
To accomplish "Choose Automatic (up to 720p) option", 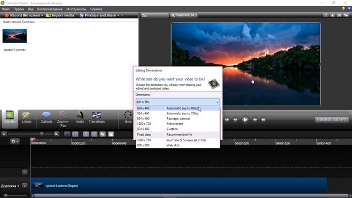I will 178,113.
